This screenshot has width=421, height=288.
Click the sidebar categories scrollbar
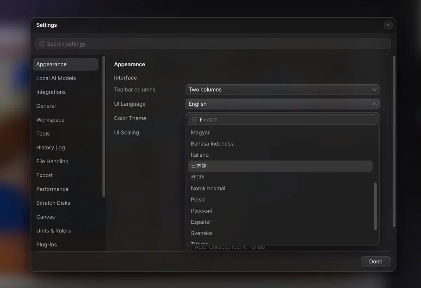coord(103,126)
